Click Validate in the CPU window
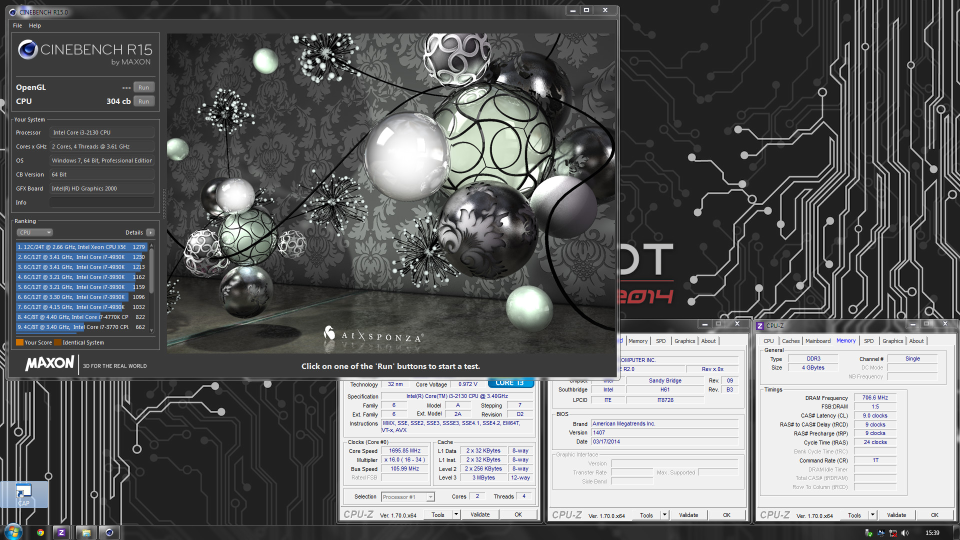Viewport: 960px width, 540px height. [x=480, y=514]
